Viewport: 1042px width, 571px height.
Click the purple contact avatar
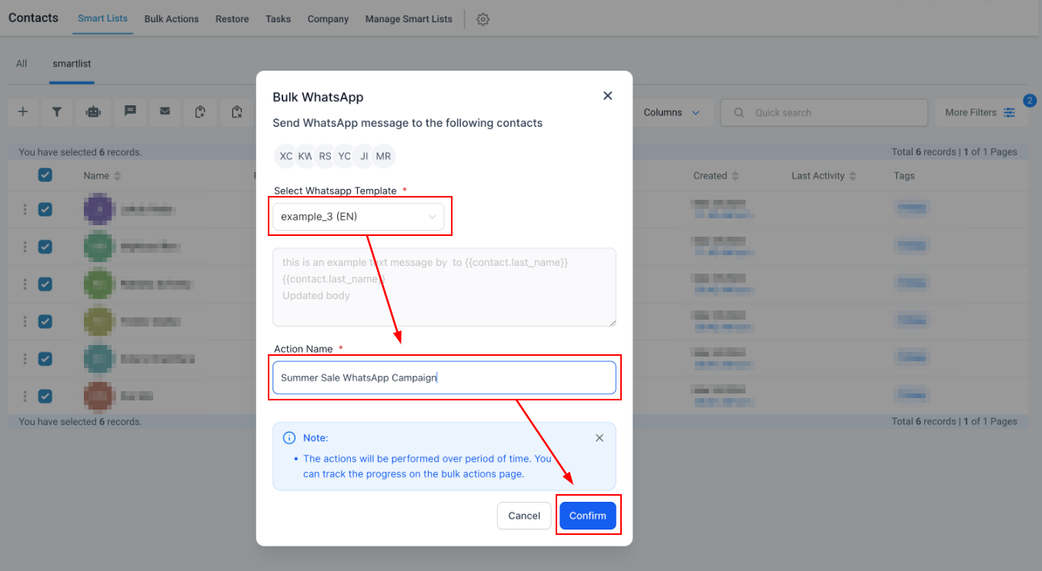click(x=99, y=209)
